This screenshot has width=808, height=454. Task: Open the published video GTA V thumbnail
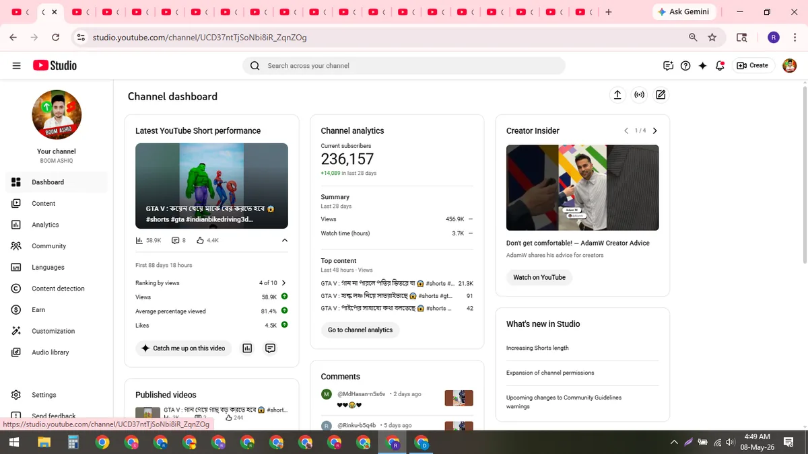(147, 413)
